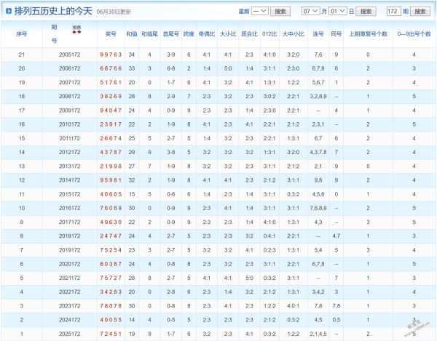Click the 质合比 column header
The width and height of the screenshot is (437, 341).
point(249,34)
